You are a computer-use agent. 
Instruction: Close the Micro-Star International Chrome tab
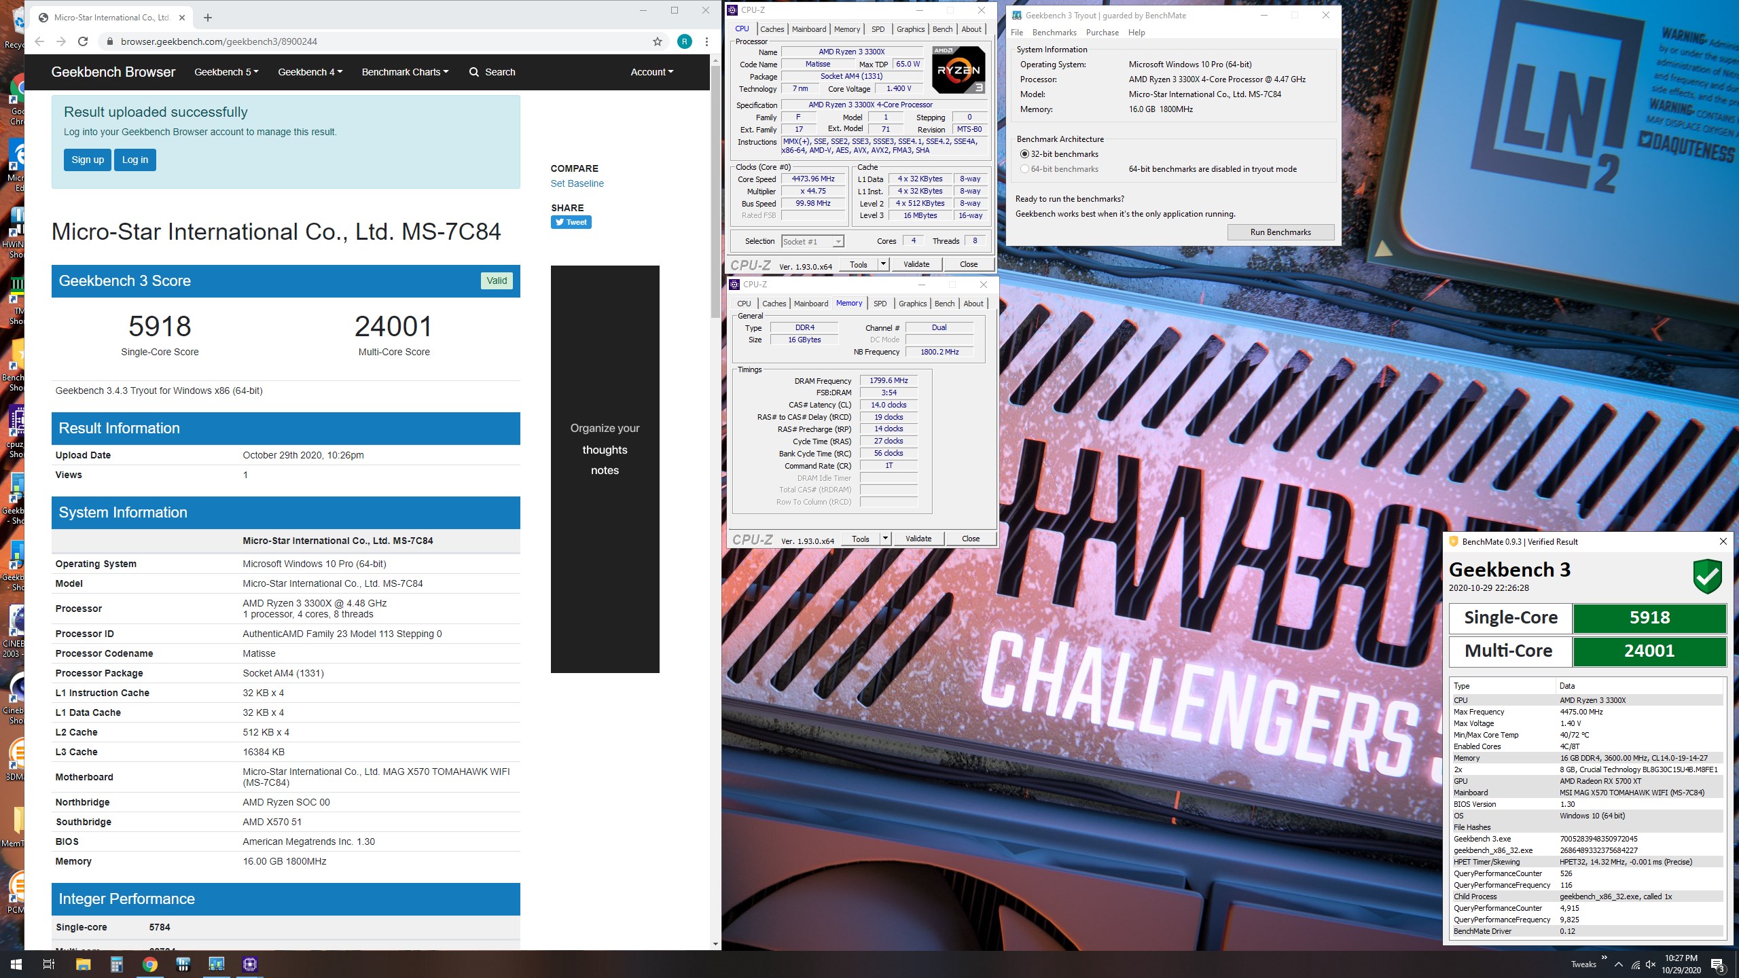coord(183,18)
